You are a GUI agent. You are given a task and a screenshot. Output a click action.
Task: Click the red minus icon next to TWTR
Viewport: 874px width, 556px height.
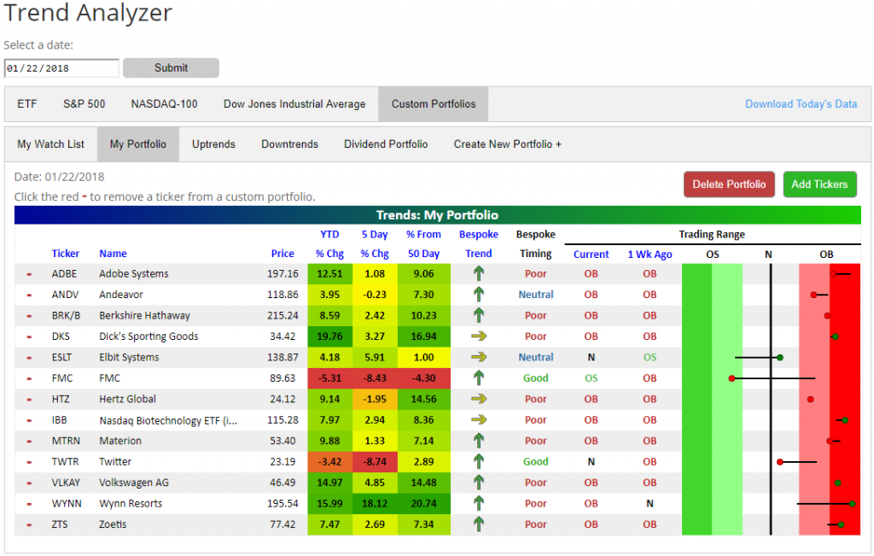point(29,462)
